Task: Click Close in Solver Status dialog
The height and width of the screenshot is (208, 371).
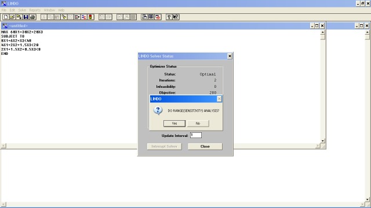Action: (x=205, y=146)
